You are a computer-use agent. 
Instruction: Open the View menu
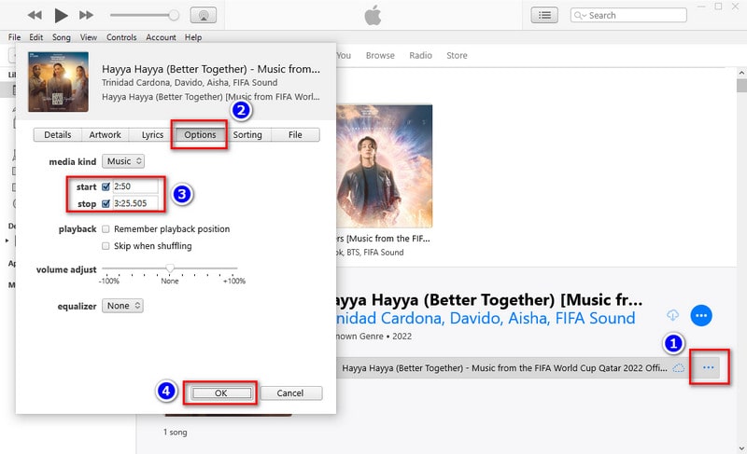click(x=88, y=37)
